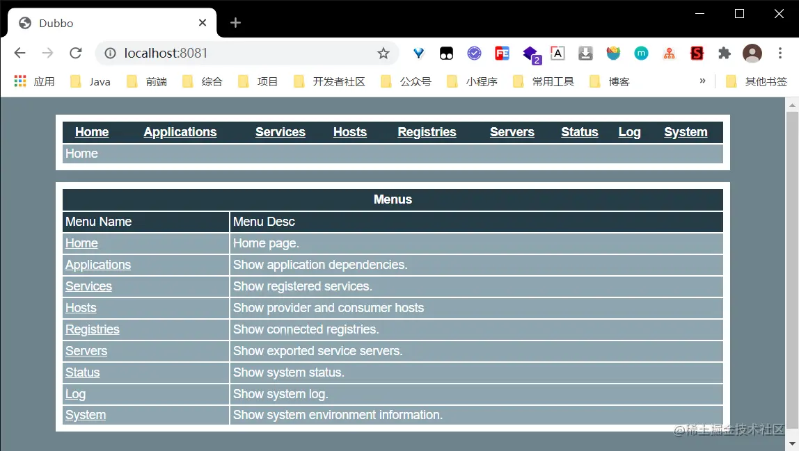
Task: Open the blue Y-shaped extension icon
Action: [418, 53]
